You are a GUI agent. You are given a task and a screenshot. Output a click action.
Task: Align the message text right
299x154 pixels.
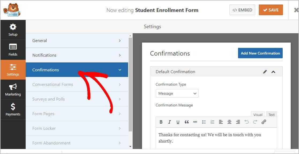click(238, 122)
